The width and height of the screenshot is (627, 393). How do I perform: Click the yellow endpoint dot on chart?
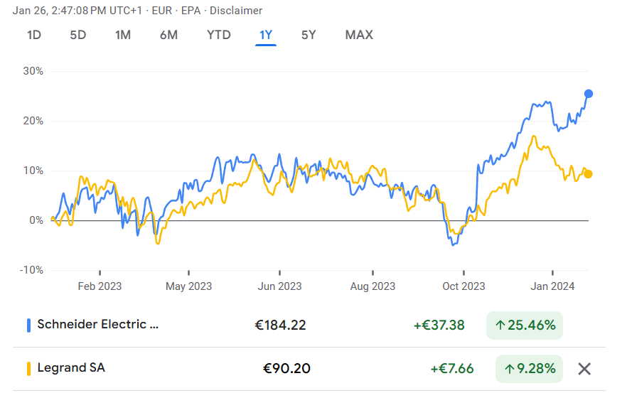tap(588, 174)
